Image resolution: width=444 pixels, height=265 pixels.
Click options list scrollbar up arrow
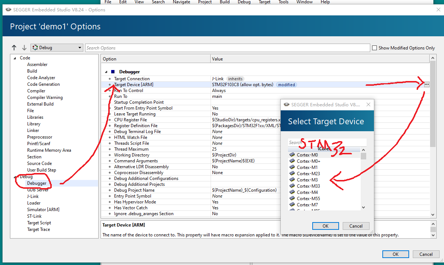click(433, 58)
